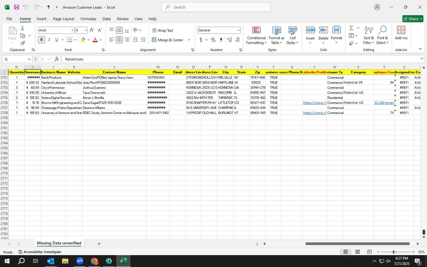Apply red font color swatch

tap(95, 40)
